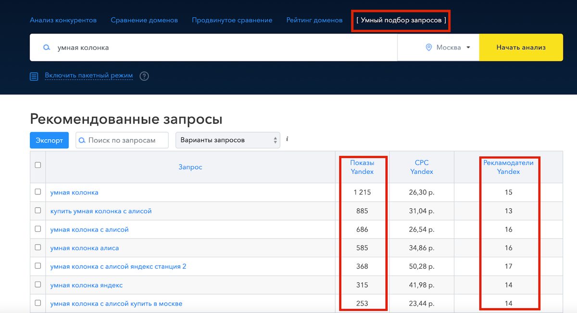Click into the keyword field containing "умная колонка"
The height and width of the screenshot is (313, 577).
213,48
